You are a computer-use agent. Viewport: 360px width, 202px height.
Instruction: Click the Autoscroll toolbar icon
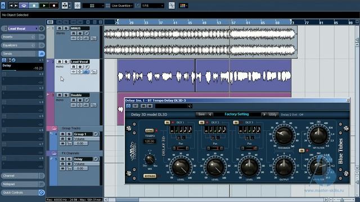[65, 6]
